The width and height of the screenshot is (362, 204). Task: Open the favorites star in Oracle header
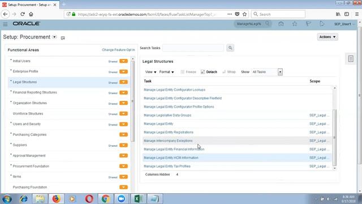(x=295, y=24)
